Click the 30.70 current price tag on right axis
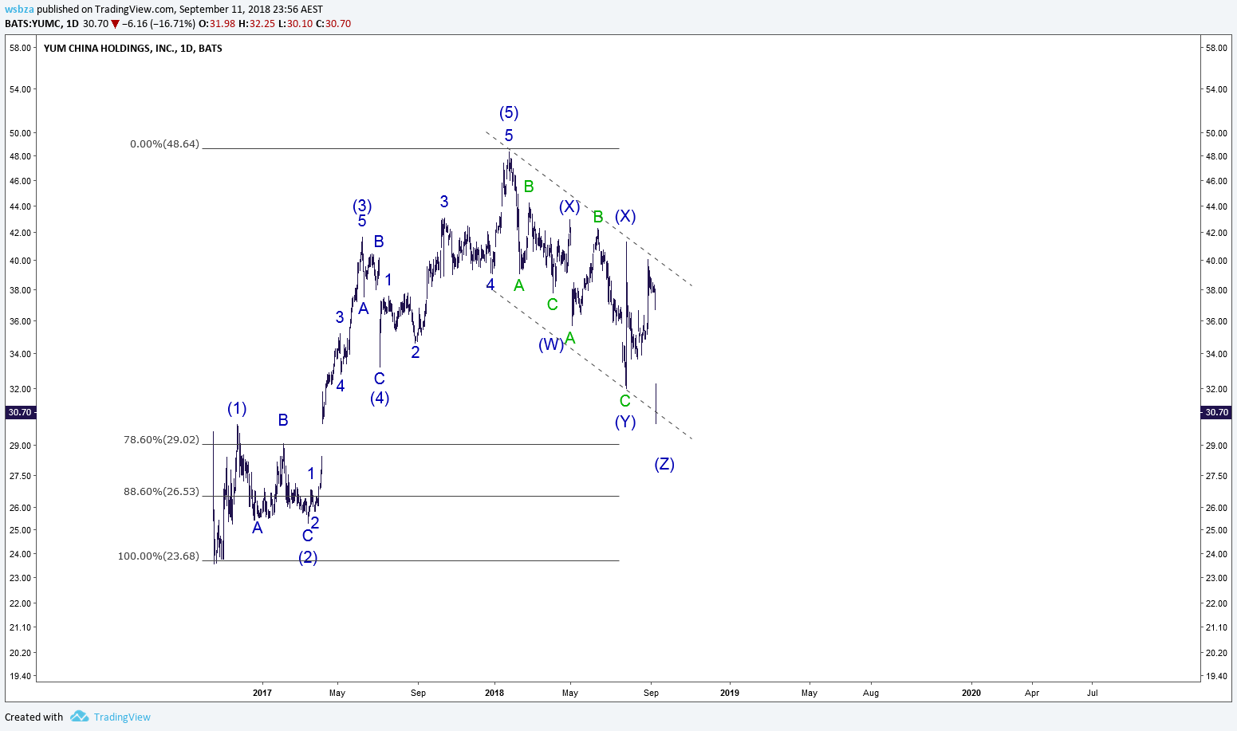The width and height of the screenshot is (1237, 731). 1216,412
